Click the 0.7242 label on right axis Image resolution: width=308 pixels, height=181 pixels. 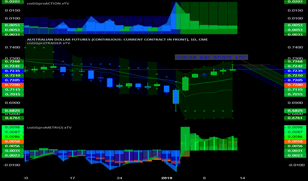pos(295,66)
